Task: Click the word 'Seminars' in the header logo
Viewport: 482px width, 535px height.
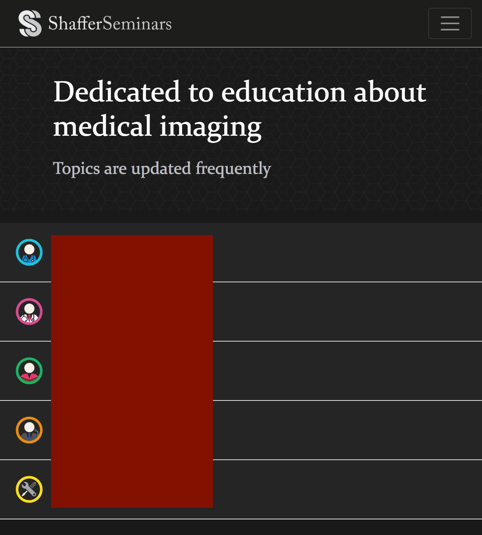Action: tap(137, 23)
